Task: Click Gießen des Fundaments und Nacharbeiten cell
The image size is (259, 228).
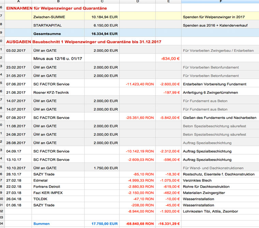Action: coord(220,117)
